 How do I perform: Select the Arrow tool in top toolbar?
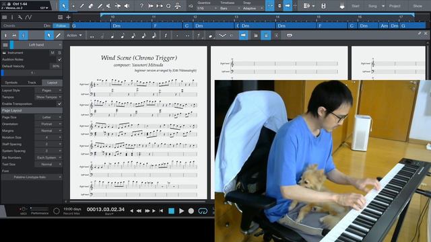(x=64, y=6)
